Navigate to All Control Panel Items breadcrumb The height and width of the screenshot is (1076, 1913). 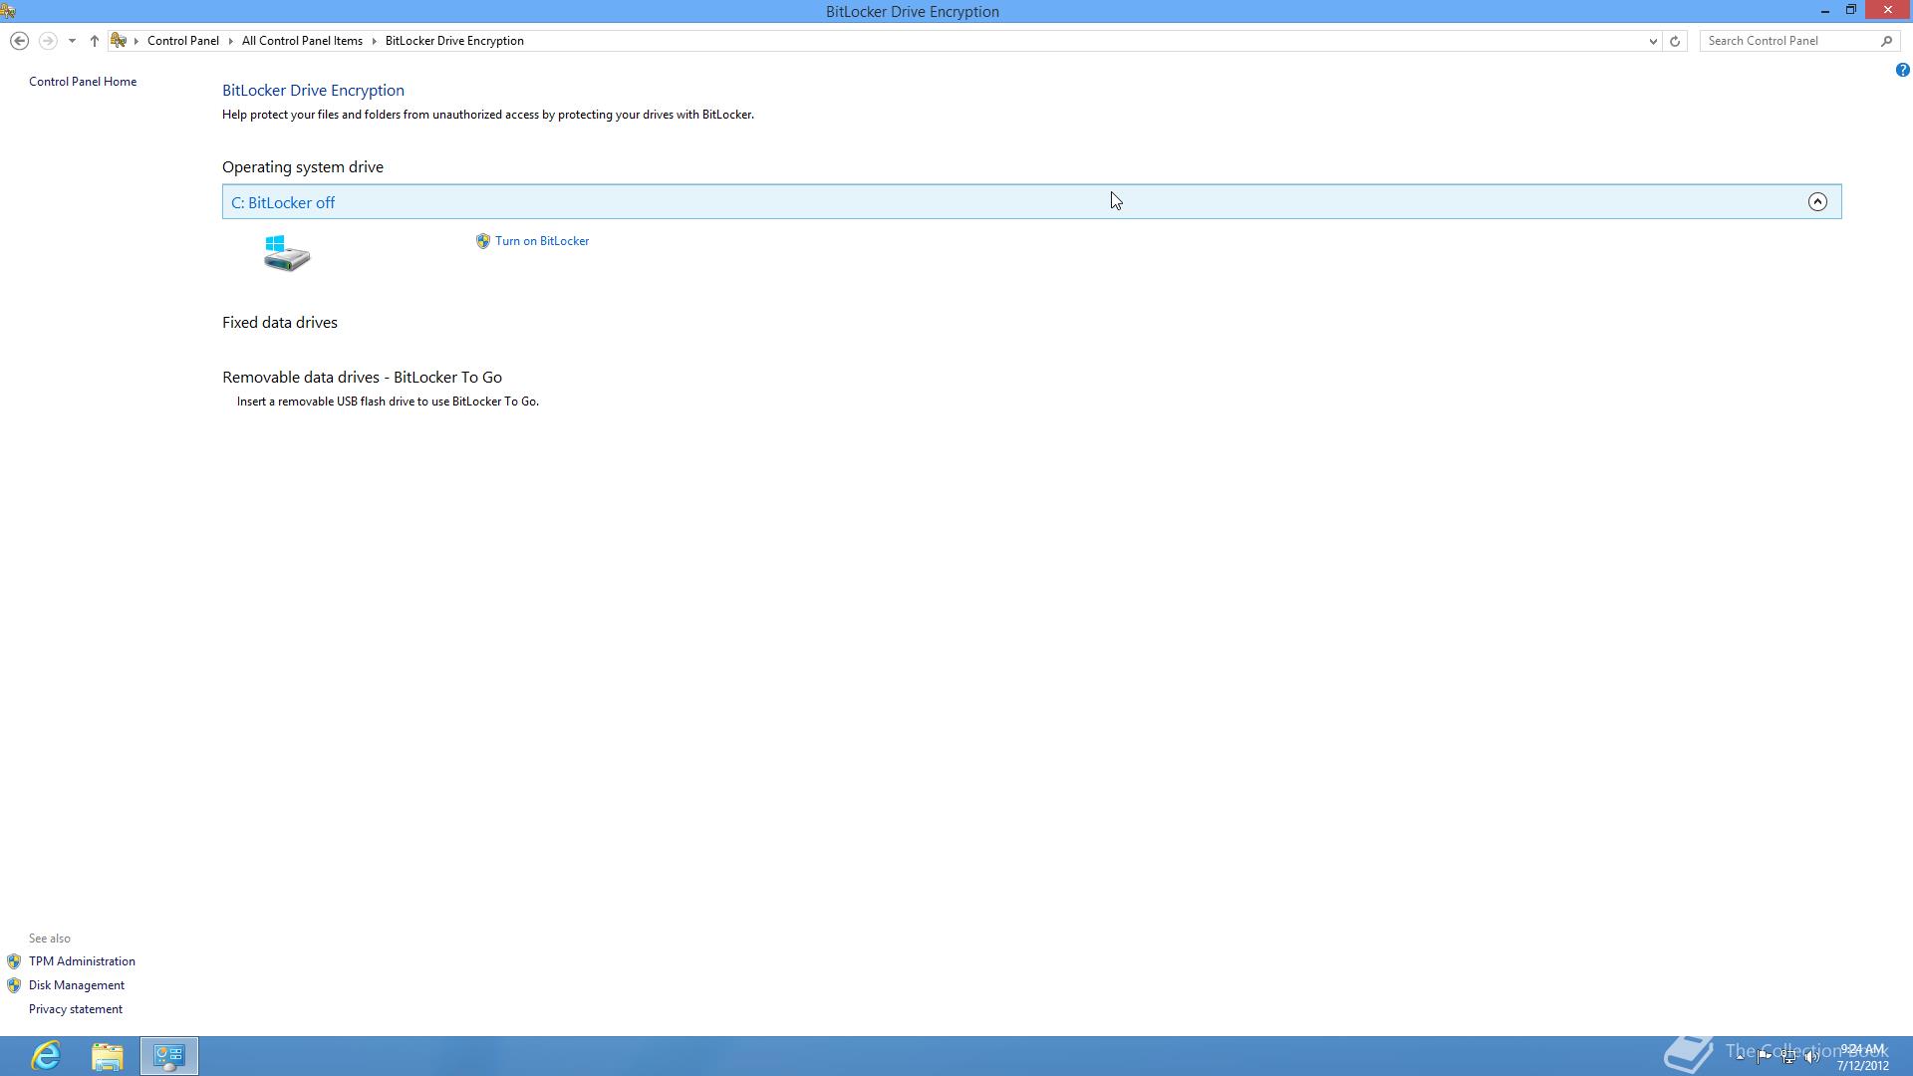tap(302, 41)
